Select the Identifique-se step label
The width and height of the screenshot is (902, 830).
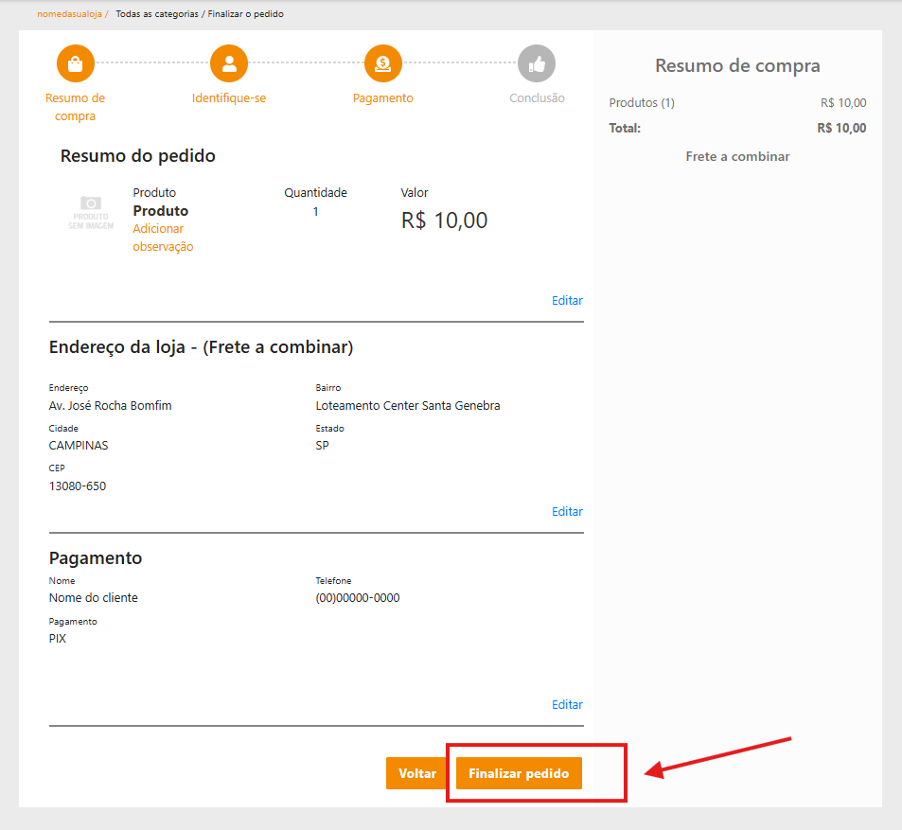click(229, 97)
